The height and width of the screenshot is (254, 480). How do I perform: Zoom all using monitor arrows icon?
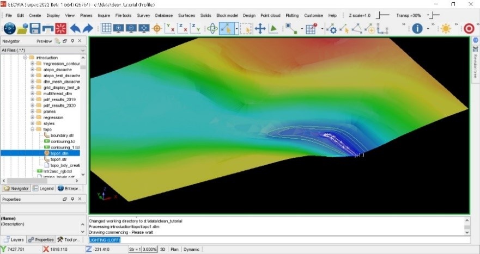pyautogui.click(x=144, y=28)
